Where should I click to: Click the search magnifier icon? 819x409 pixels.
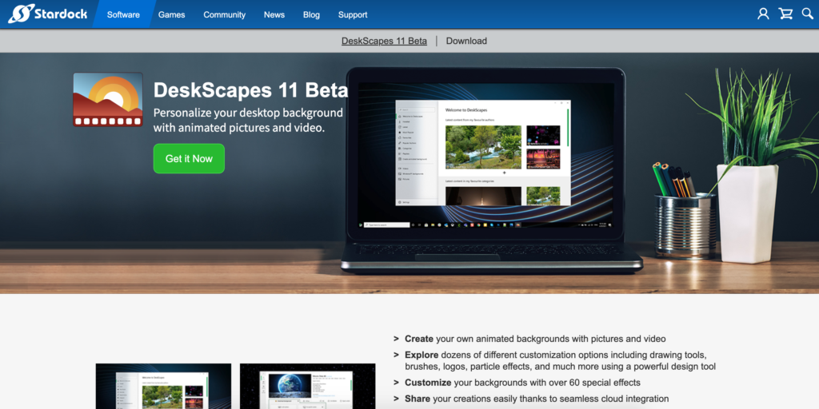coord(808,14)
